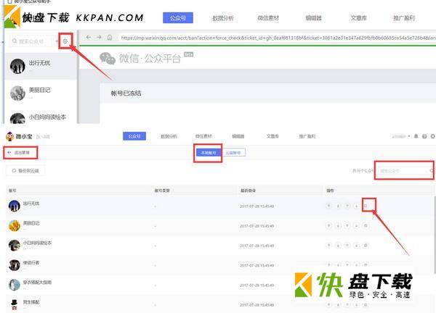Open 公众号 tab in upper navigation bar
Screen dimensions: 436x313
pos(178,18)
